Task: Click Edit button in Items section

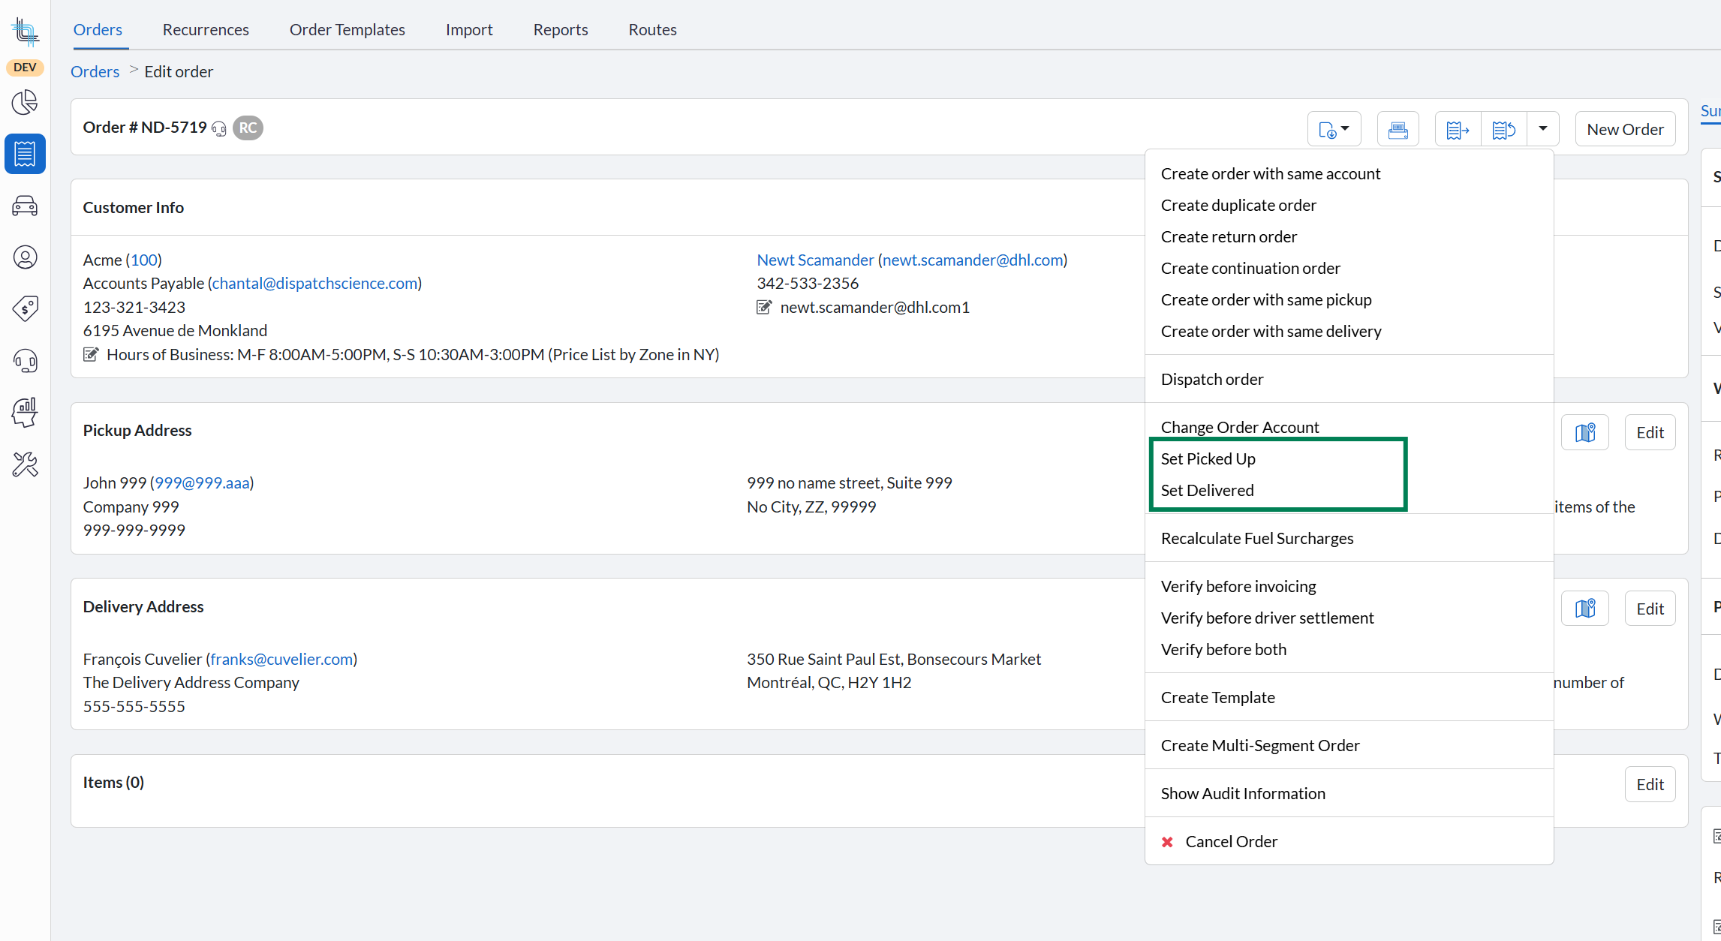Action: pyautogui.click(x=1650, y=784)
